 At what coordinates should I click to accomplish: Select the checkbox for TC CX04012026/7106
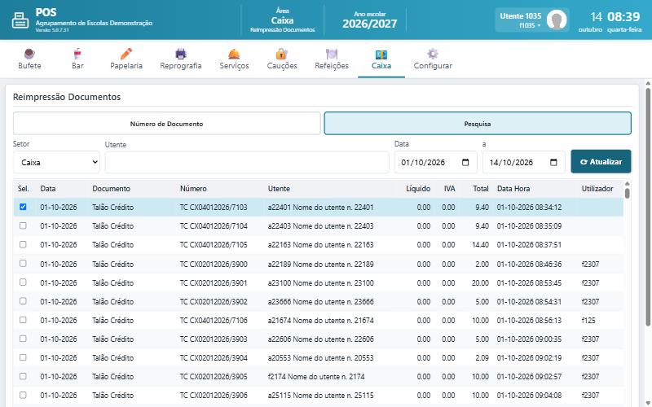pos(23,320)
